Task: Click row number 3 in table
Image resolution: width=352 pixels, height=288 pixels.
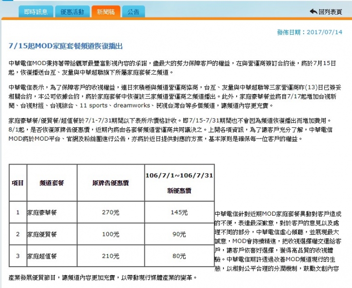Action: 18,256
